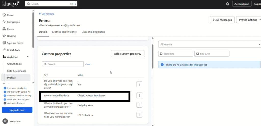Go to Flows in sidebar
Image resolution: width=261 pixels, height=126 pixels.
[10, 29]
